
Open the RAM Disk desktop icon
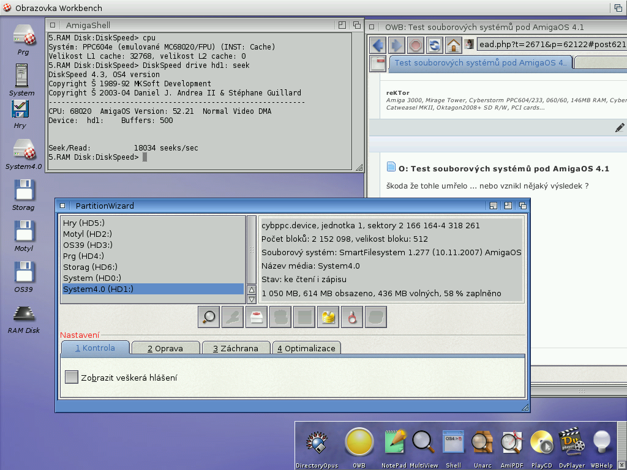[x=23, y=318]
